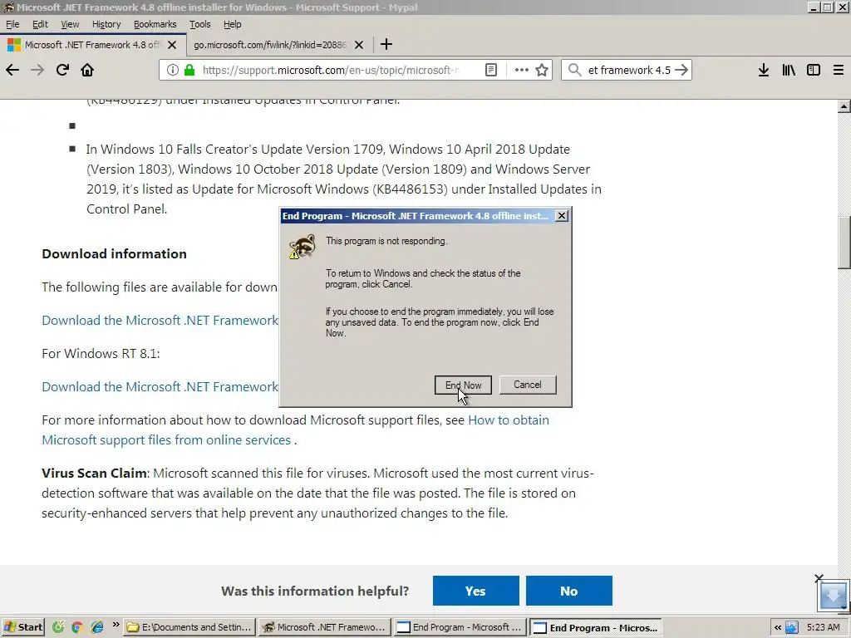Viewport: 851px width, 638px height.
Task: Open the Tools menu
Action: coord(199,24)
